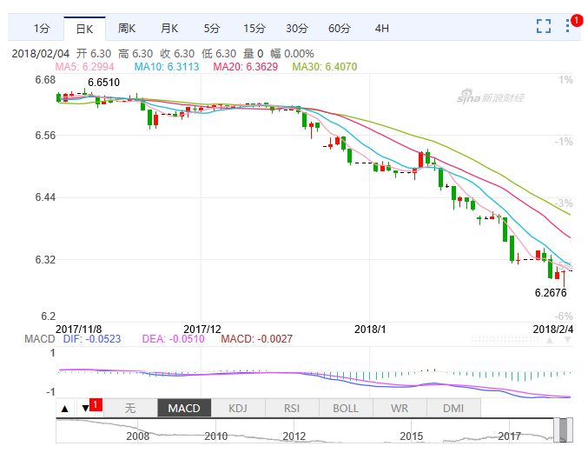Open the 月K monthly chart

click(x=169, y=28)
